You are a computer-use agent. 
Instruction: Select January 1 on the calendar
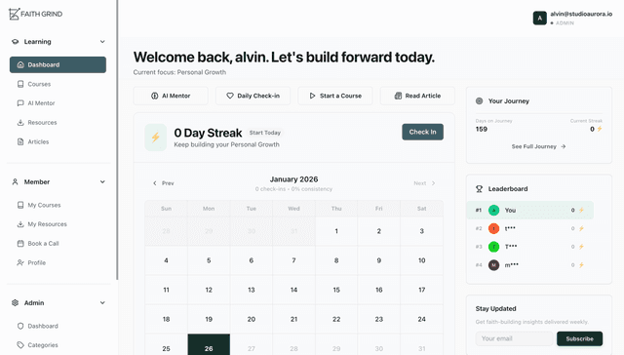click(336, 231)
